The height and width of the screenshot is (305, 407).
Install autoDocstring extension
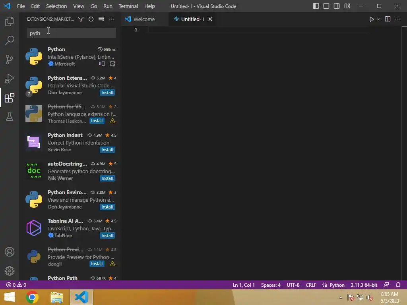[x=107, y=178]
